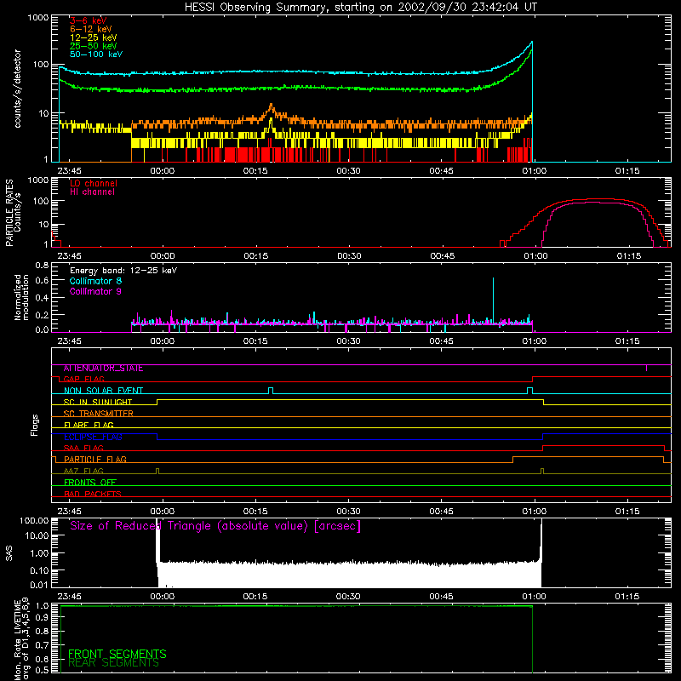Select the 50-100 keV legend label
Viewport: 681px width, 681px height.
(x=96, y=54)
